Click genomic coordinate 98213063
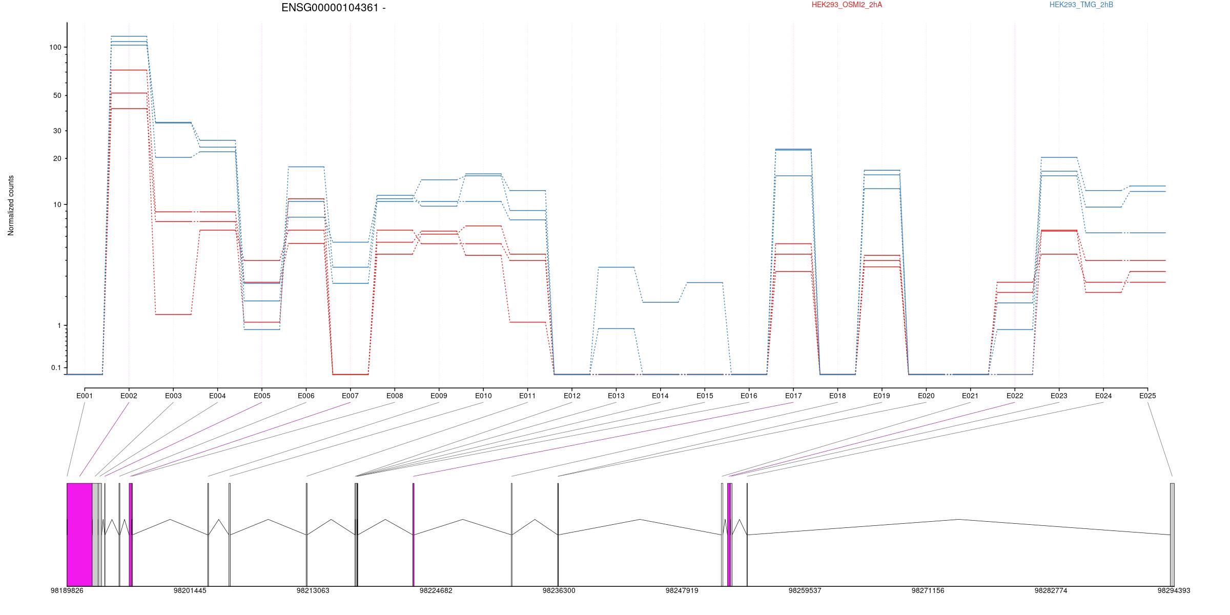Image resolution: width=1230 pixels, height=615 pixels. (313, 590)
